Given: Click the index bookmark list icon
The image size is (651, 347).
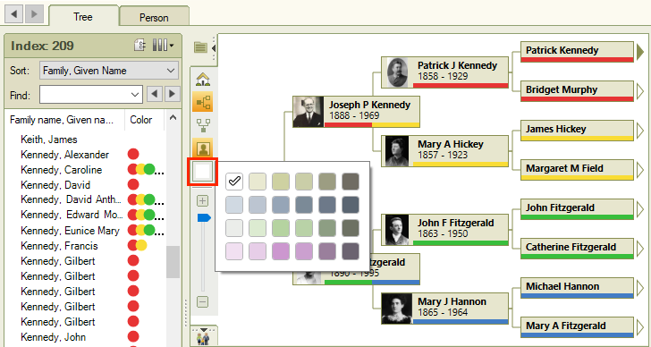Looking at the screenshot, I should 139,46.
